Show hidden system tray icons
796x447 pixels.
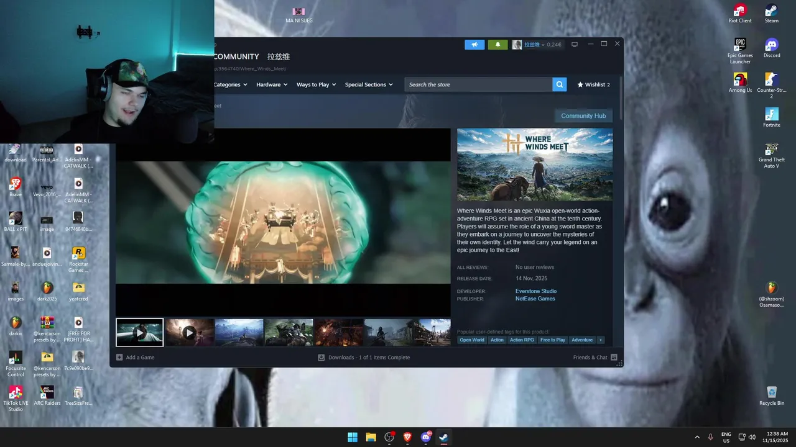point(696,437)
